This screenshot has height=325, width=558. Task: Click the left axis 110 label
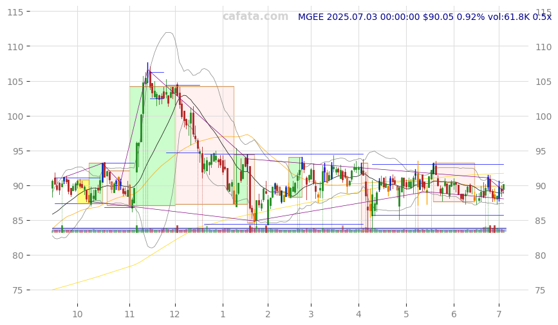point(15,46)
